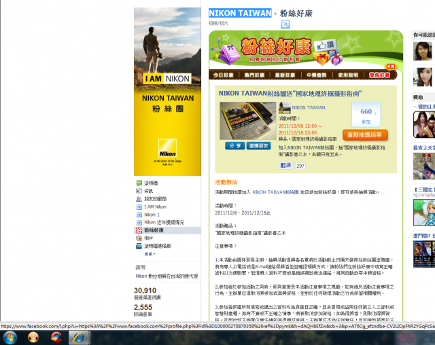Select Nikon 近年獲獎情況 in sidebar
The height and width of the screenshot is (345, 435).
(164, 223)
